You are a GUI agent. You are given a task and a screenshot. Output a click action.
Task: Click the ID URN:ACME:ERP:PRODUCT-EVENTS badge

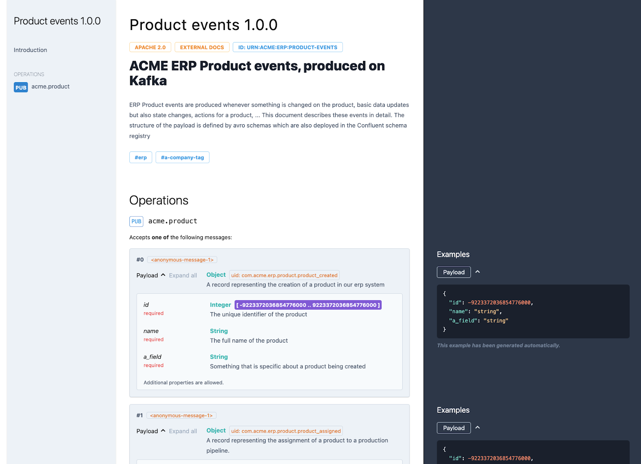coord(288,47)
